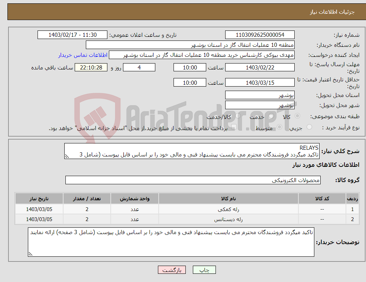Select the کالا/خدمت radio button
Image resolution: width=366 pixels, height=282 pixels.
[x=238, y=116]
